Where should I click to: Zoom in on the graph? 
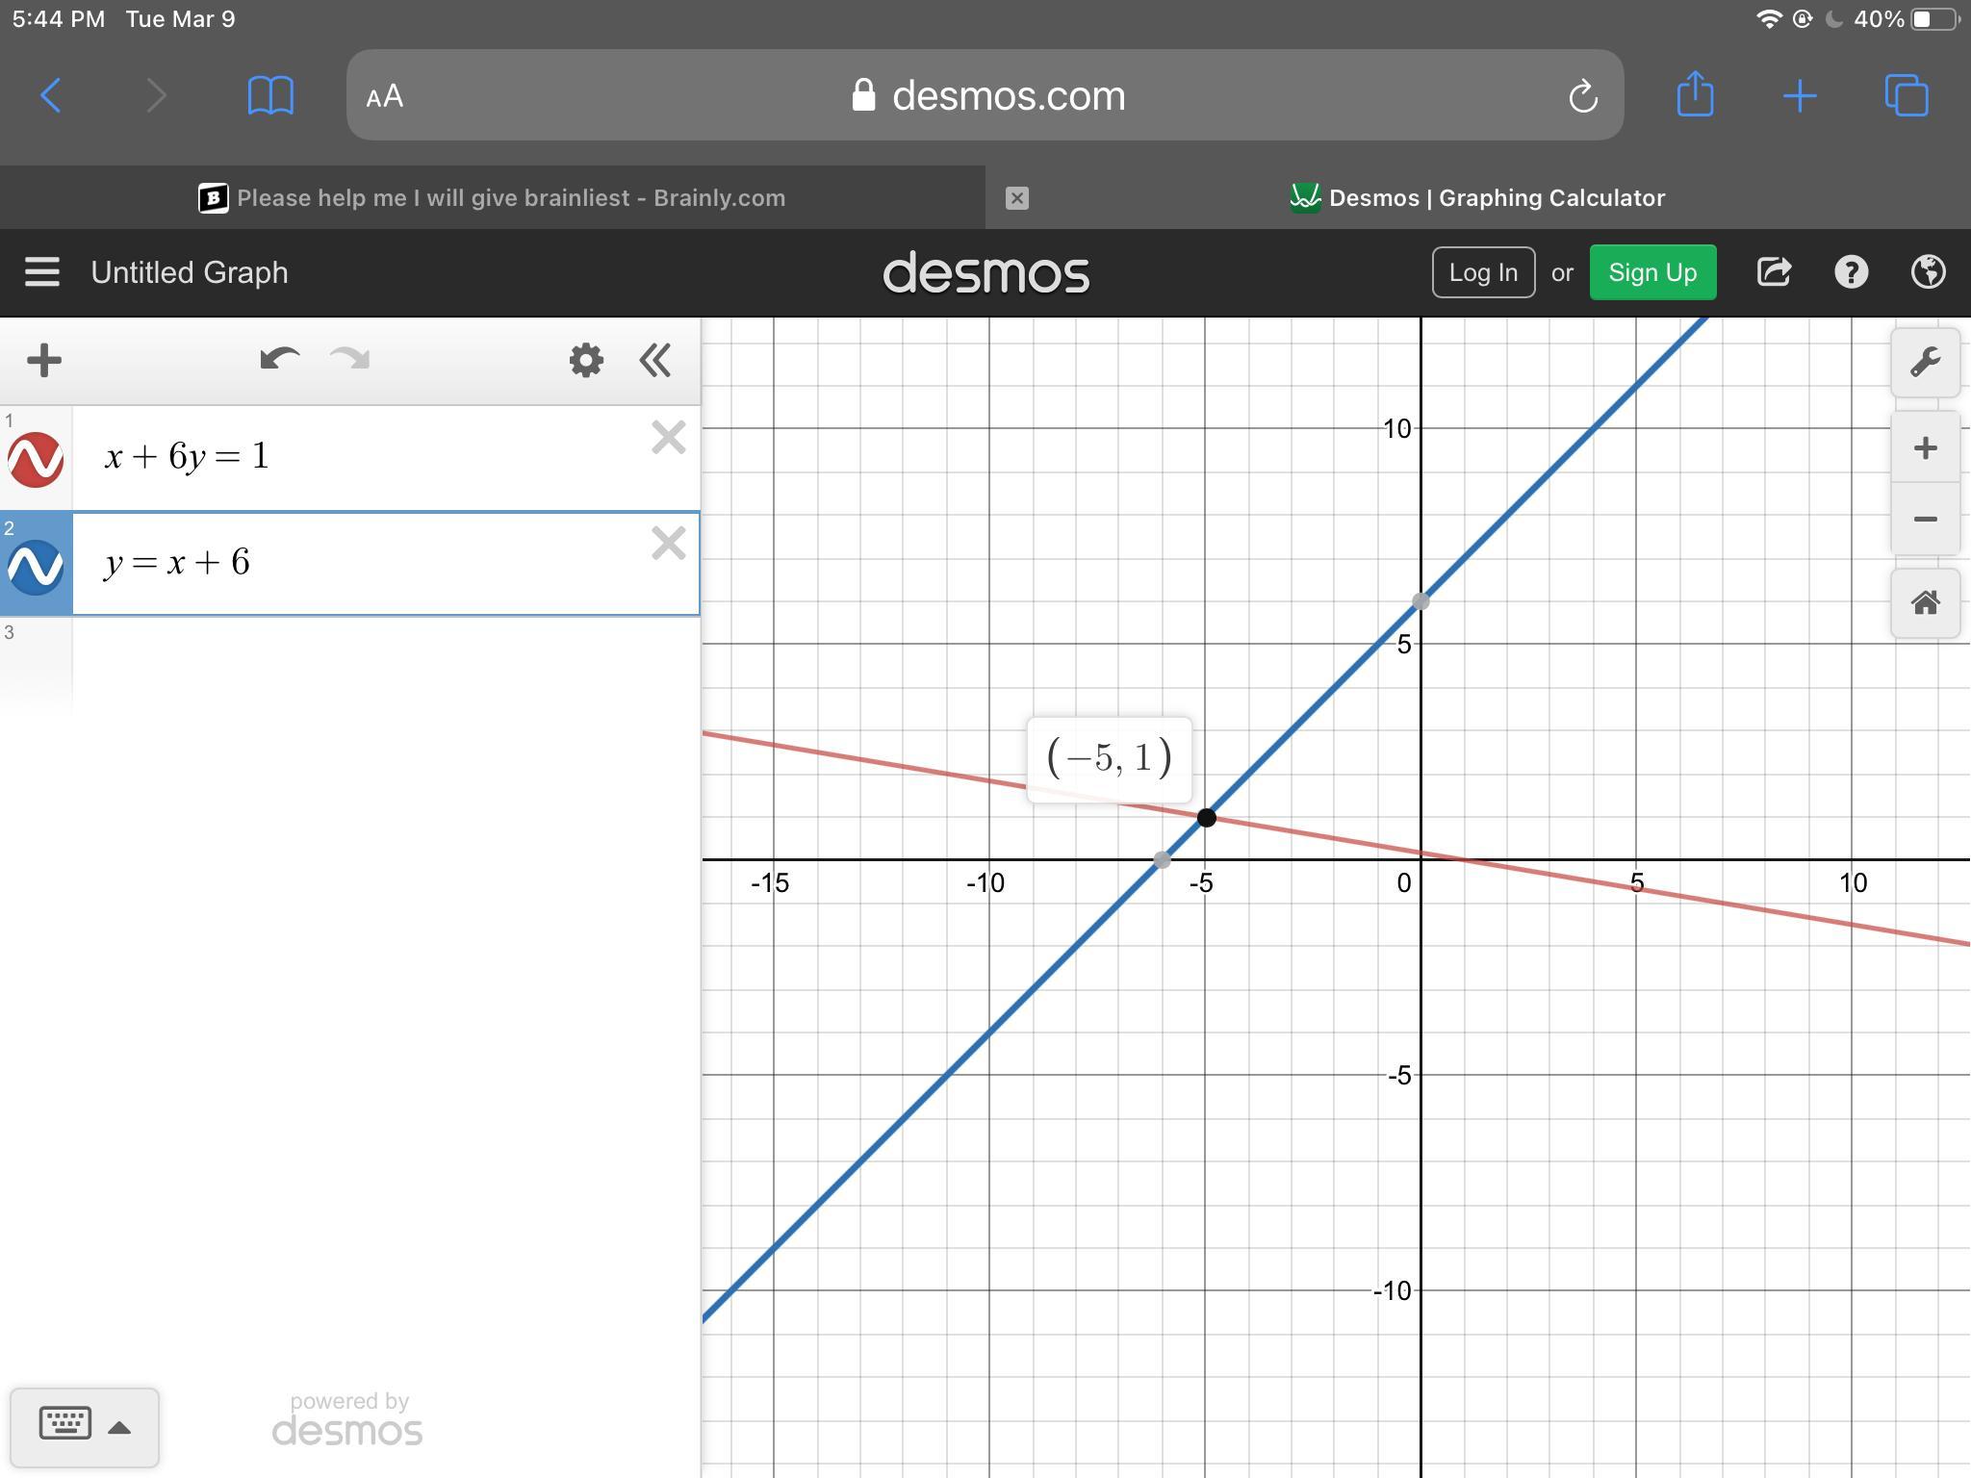click(1925, 447)
